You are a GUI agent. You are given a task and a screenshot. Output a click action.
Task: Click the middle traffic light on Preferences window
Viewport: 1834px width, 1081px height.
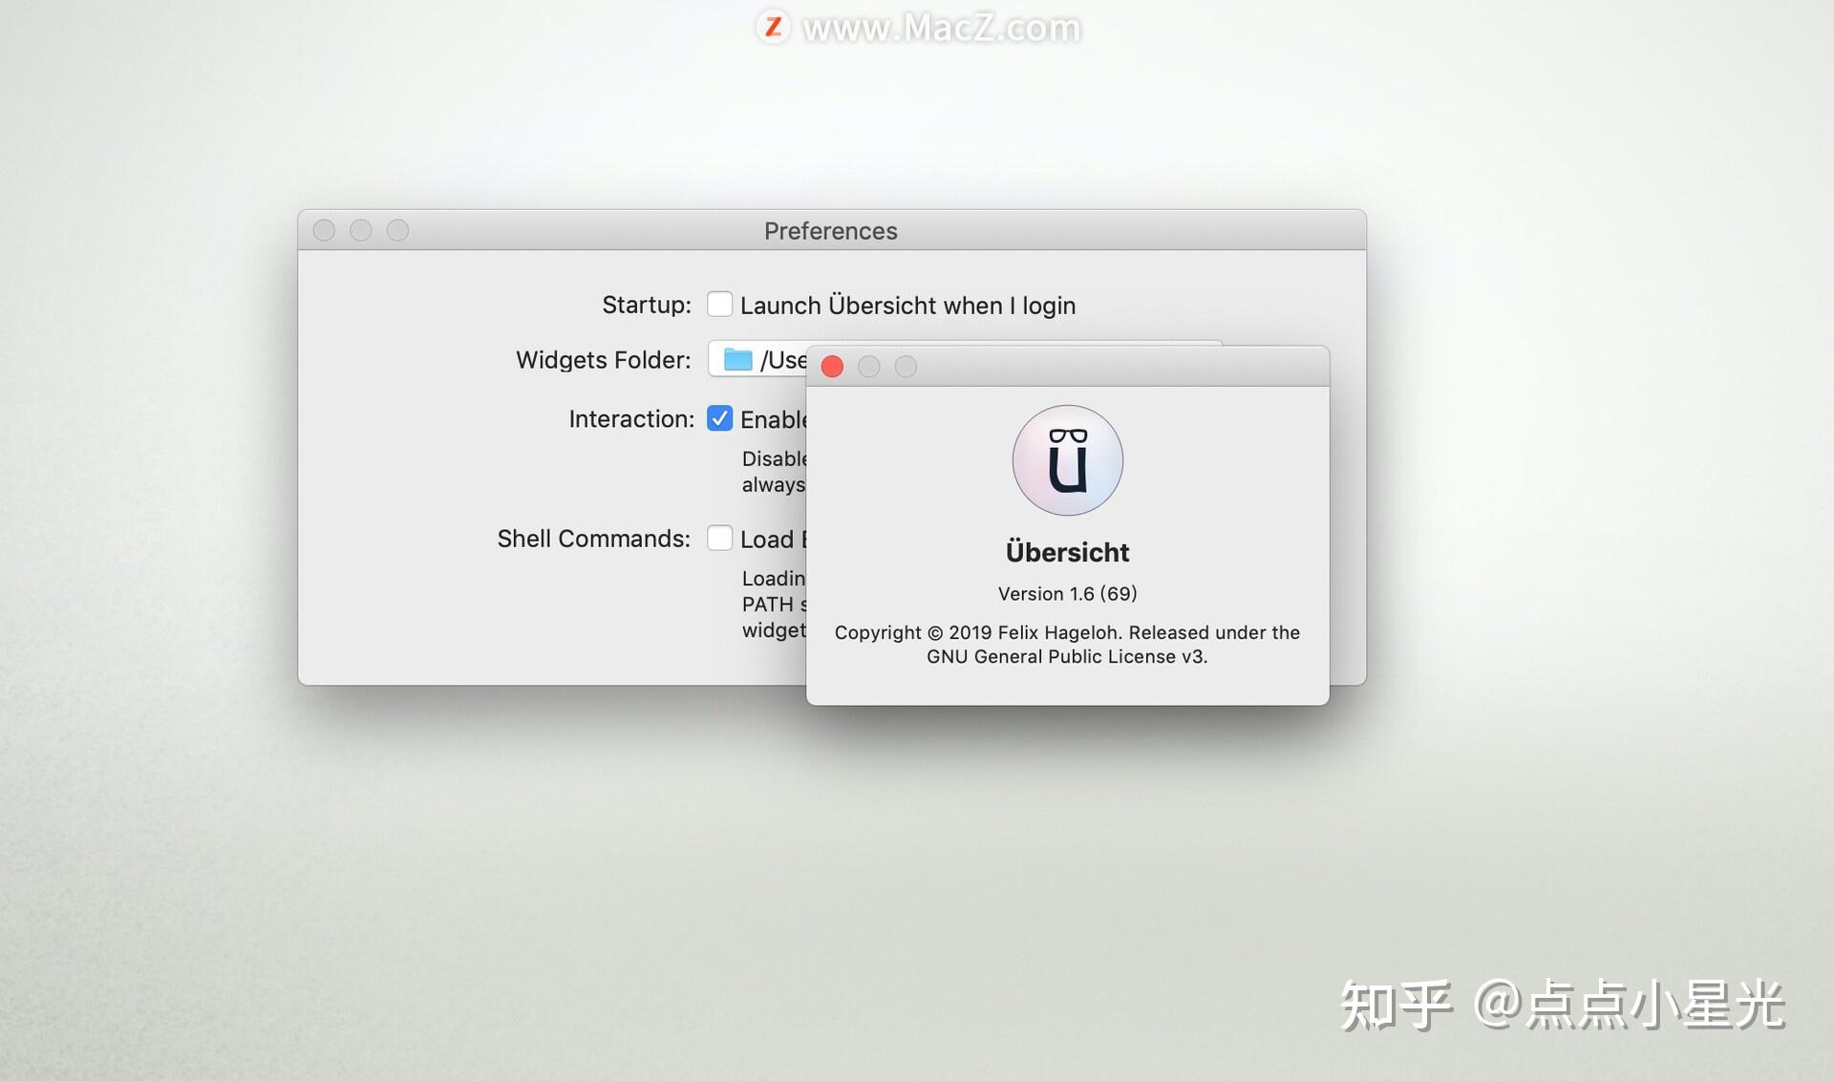[360, 230]
